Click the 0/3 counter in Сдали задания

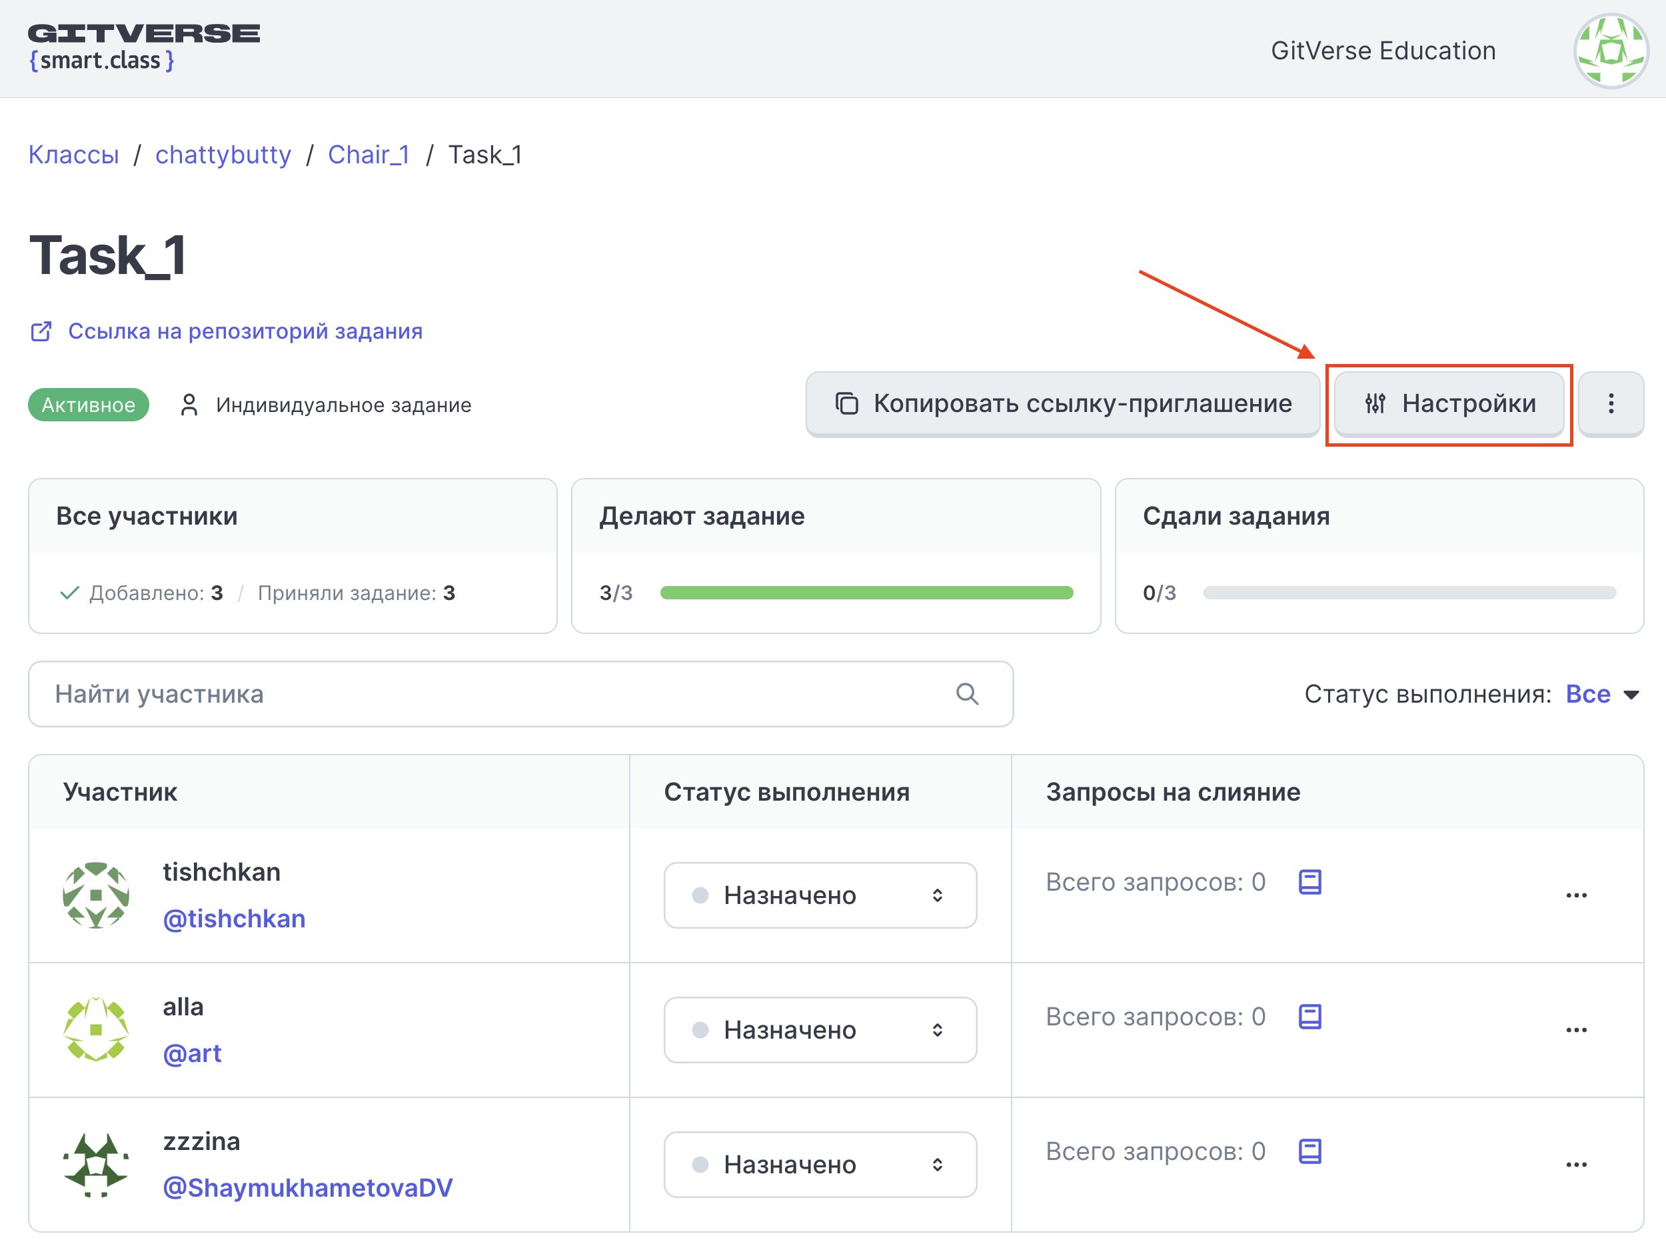[x=1159, y=593]
